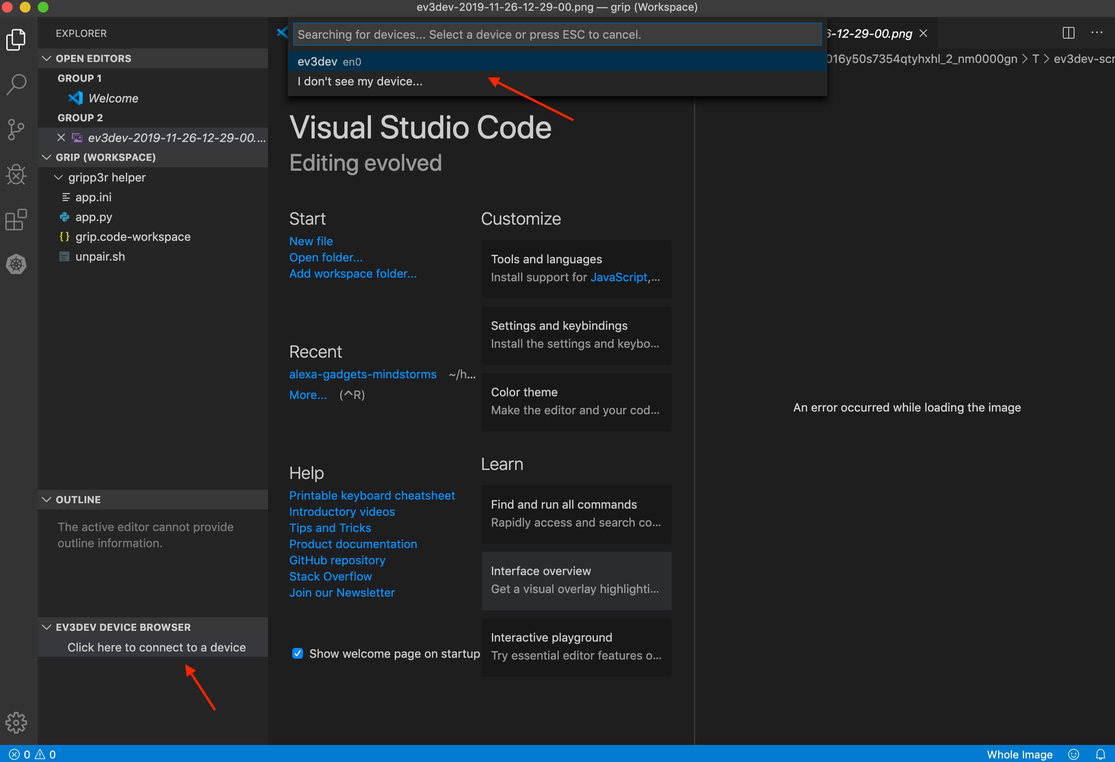The image size is (1115, 762).
Task: Select ev3dev en0 device in list
Action: [x=557, y=62]
